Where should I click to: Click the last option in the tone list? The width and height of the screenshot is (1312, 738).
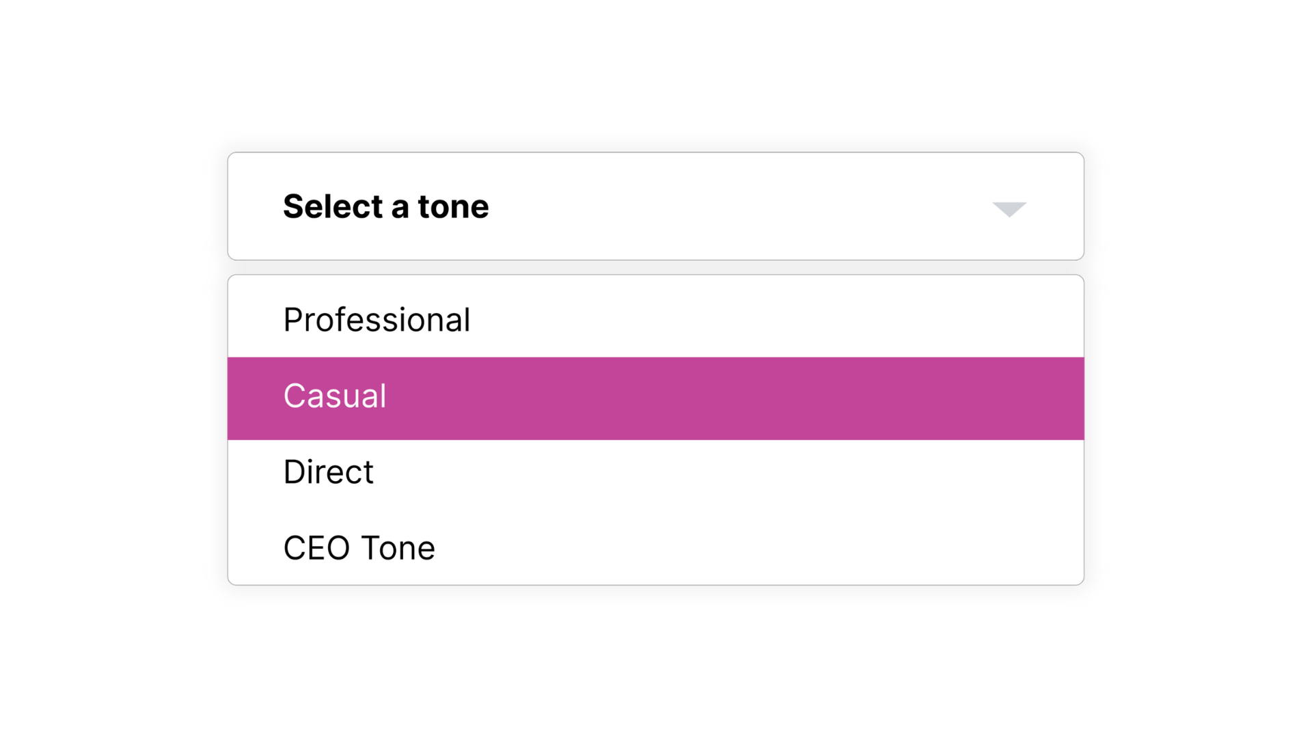pyautogui.click(x=359, y=548)
